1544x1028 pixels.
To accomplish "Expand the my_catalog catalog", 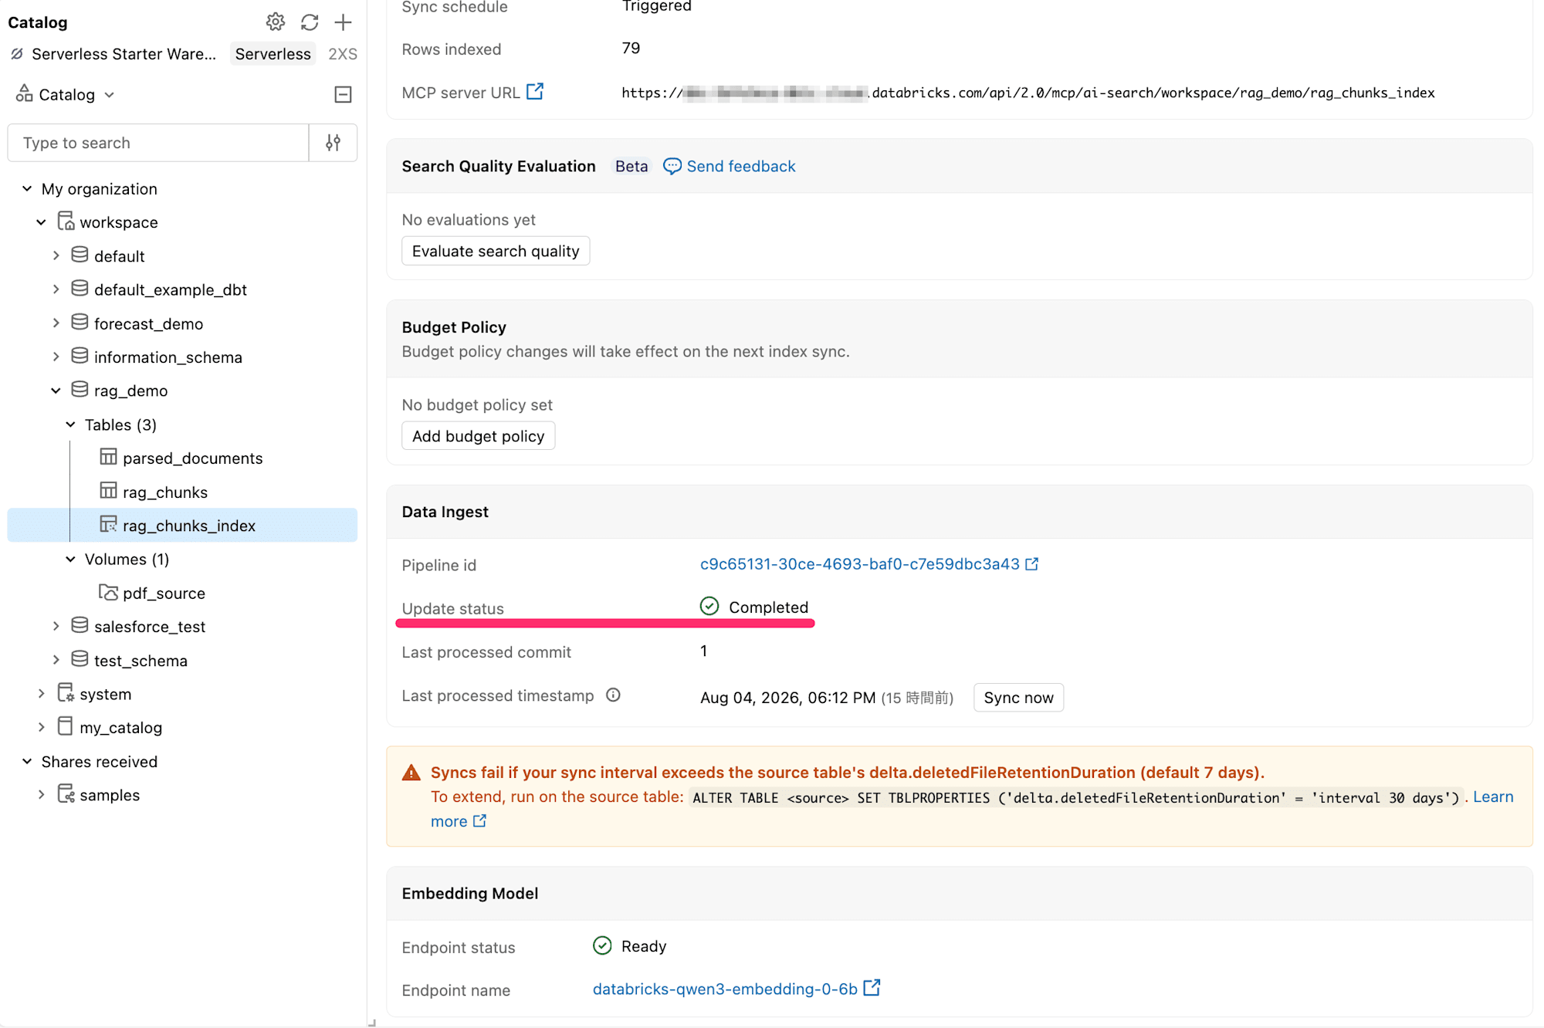I will tap(42, 727).
